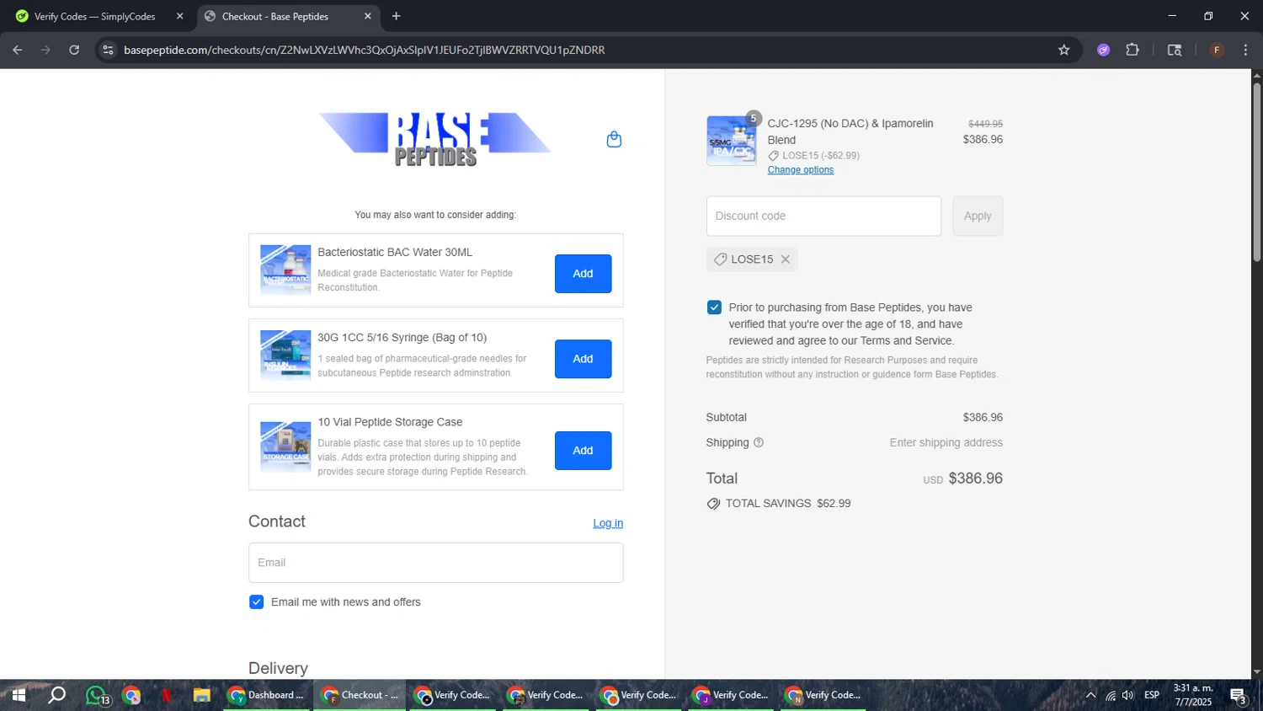Screen dimensions: 1263x711
Task: Reload the checkout page
Action: coord(74,50)
